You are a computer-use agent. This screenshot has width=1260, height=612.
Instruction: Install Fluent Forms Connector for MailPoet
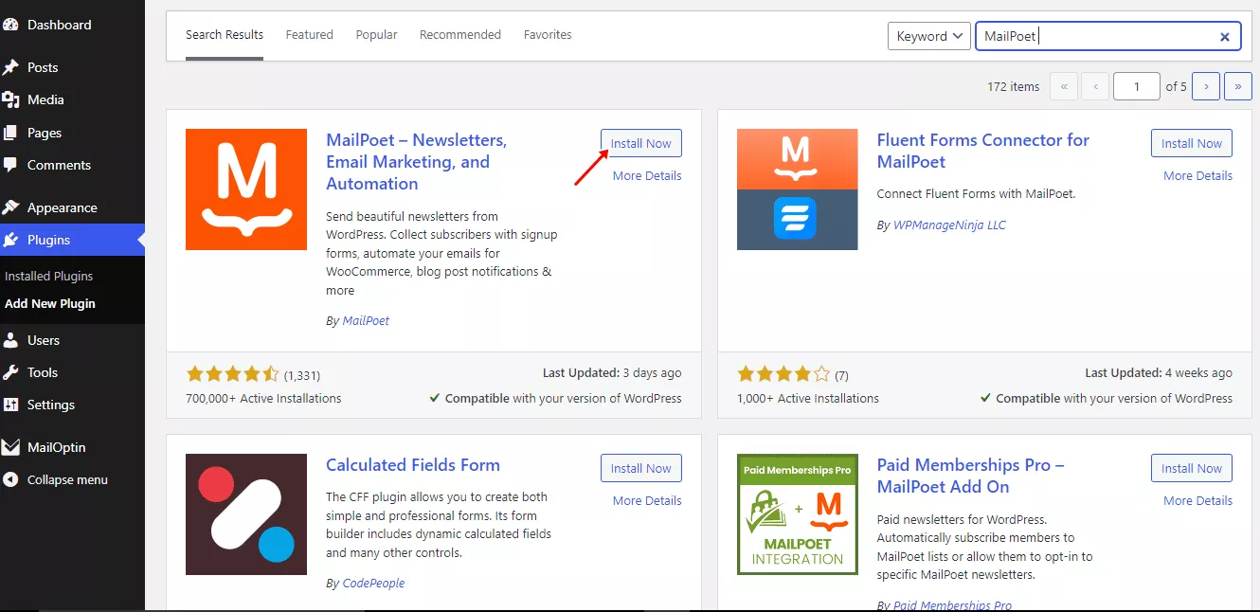click(x=1192, y=143)
